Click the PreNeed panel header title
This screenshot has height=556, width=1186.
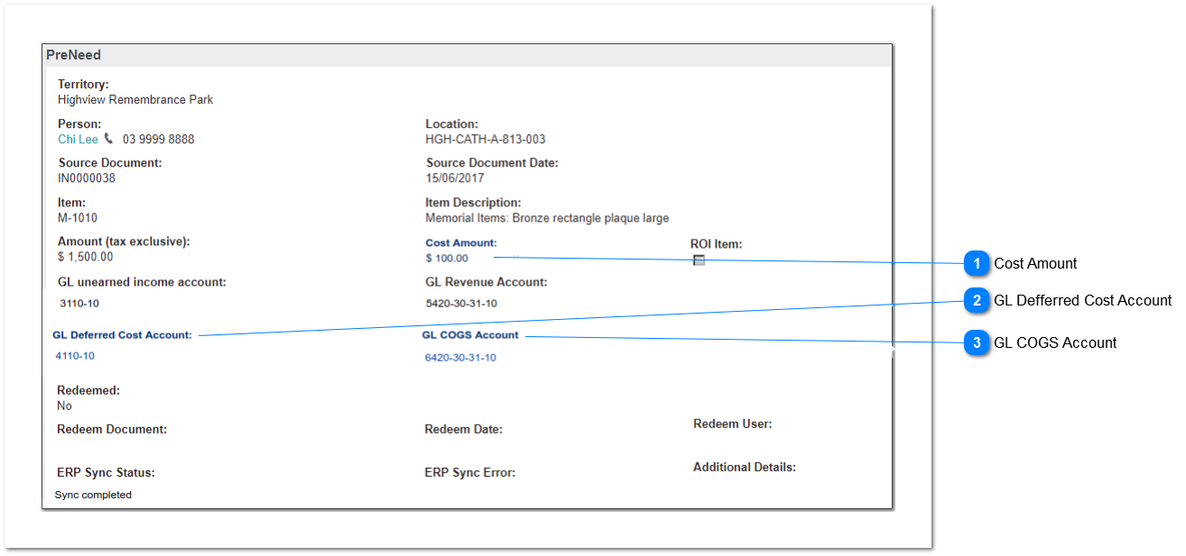[74, 55]
